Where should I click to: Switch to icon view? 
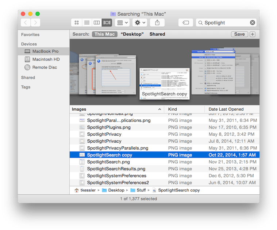pyautogui.click(x=77, y=23)
